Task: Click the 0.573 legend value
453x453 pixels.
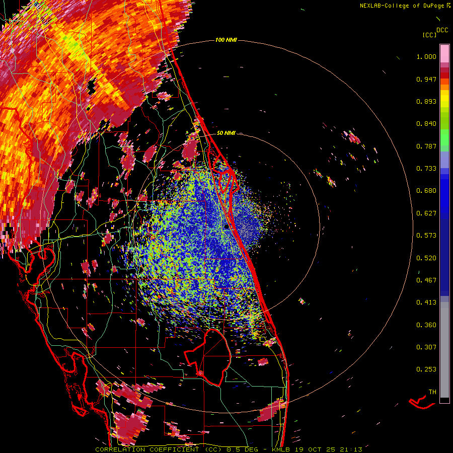Action: click(426, 236)
